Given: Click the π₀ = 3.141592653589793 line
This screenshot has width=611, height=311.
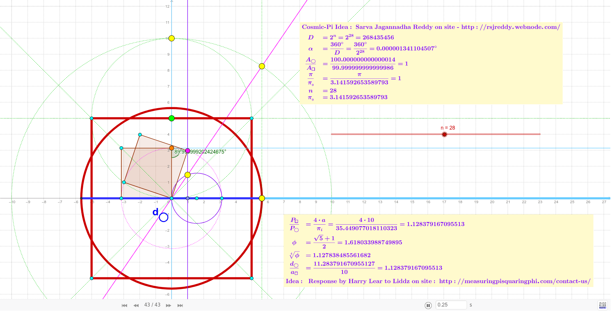Looking at the screenshot, I should tap(348, 97).
